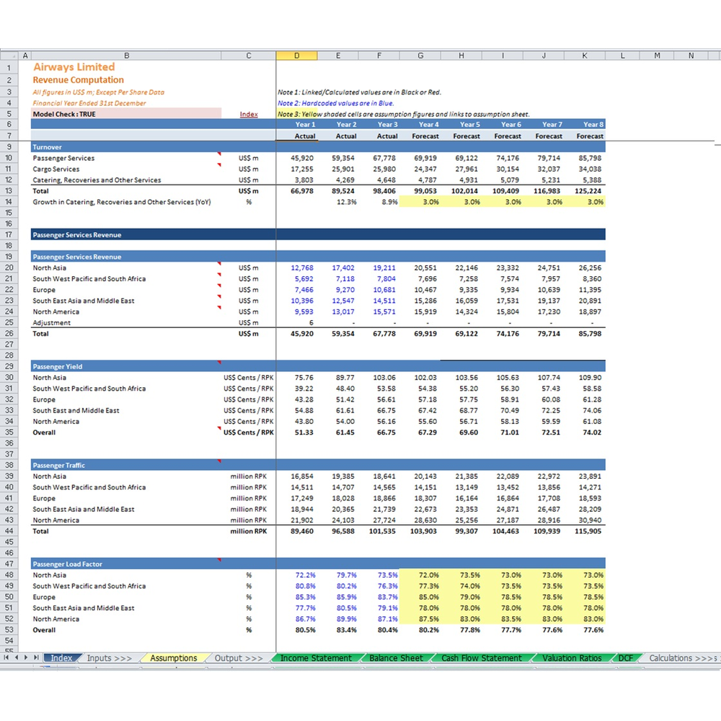Follow the Index hyperlink in column C

click(x=249, y=114)
